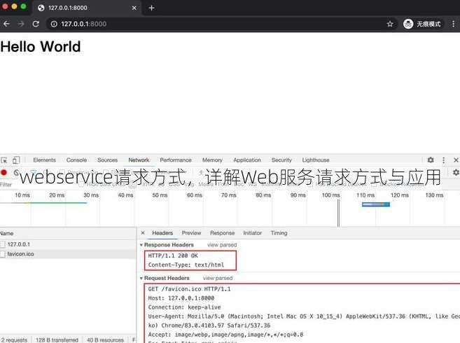Click 'view parsed' beside Request Headers

click(218, 278)
